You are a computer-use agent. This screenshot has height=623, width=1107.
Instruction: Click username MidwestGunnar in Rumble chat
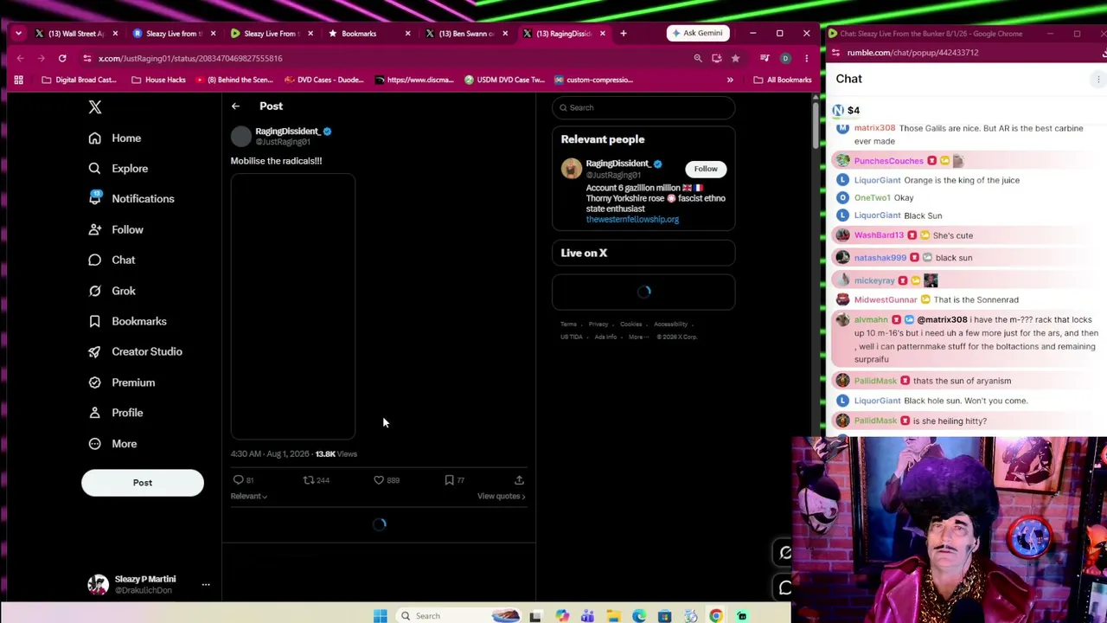coord(886,300)
